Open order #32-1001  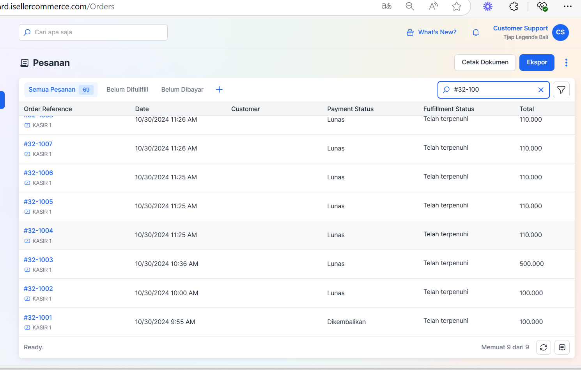pyautogui.click(x=38, y=317)
